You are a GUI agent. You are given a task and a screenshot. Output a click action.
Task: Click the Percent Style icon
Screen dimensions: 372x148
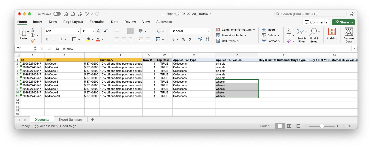(183, 39)
